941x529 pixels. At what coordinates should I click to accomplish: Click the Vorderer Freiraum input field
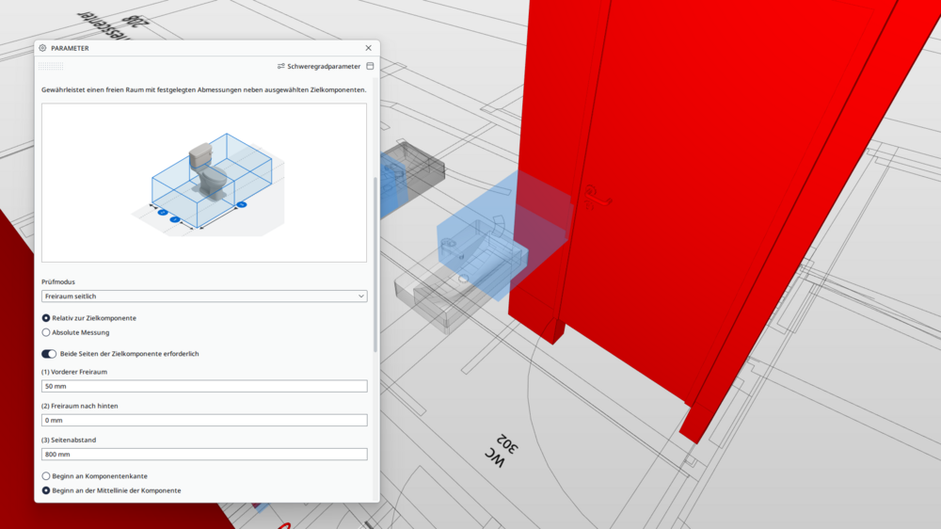[204, 387]
